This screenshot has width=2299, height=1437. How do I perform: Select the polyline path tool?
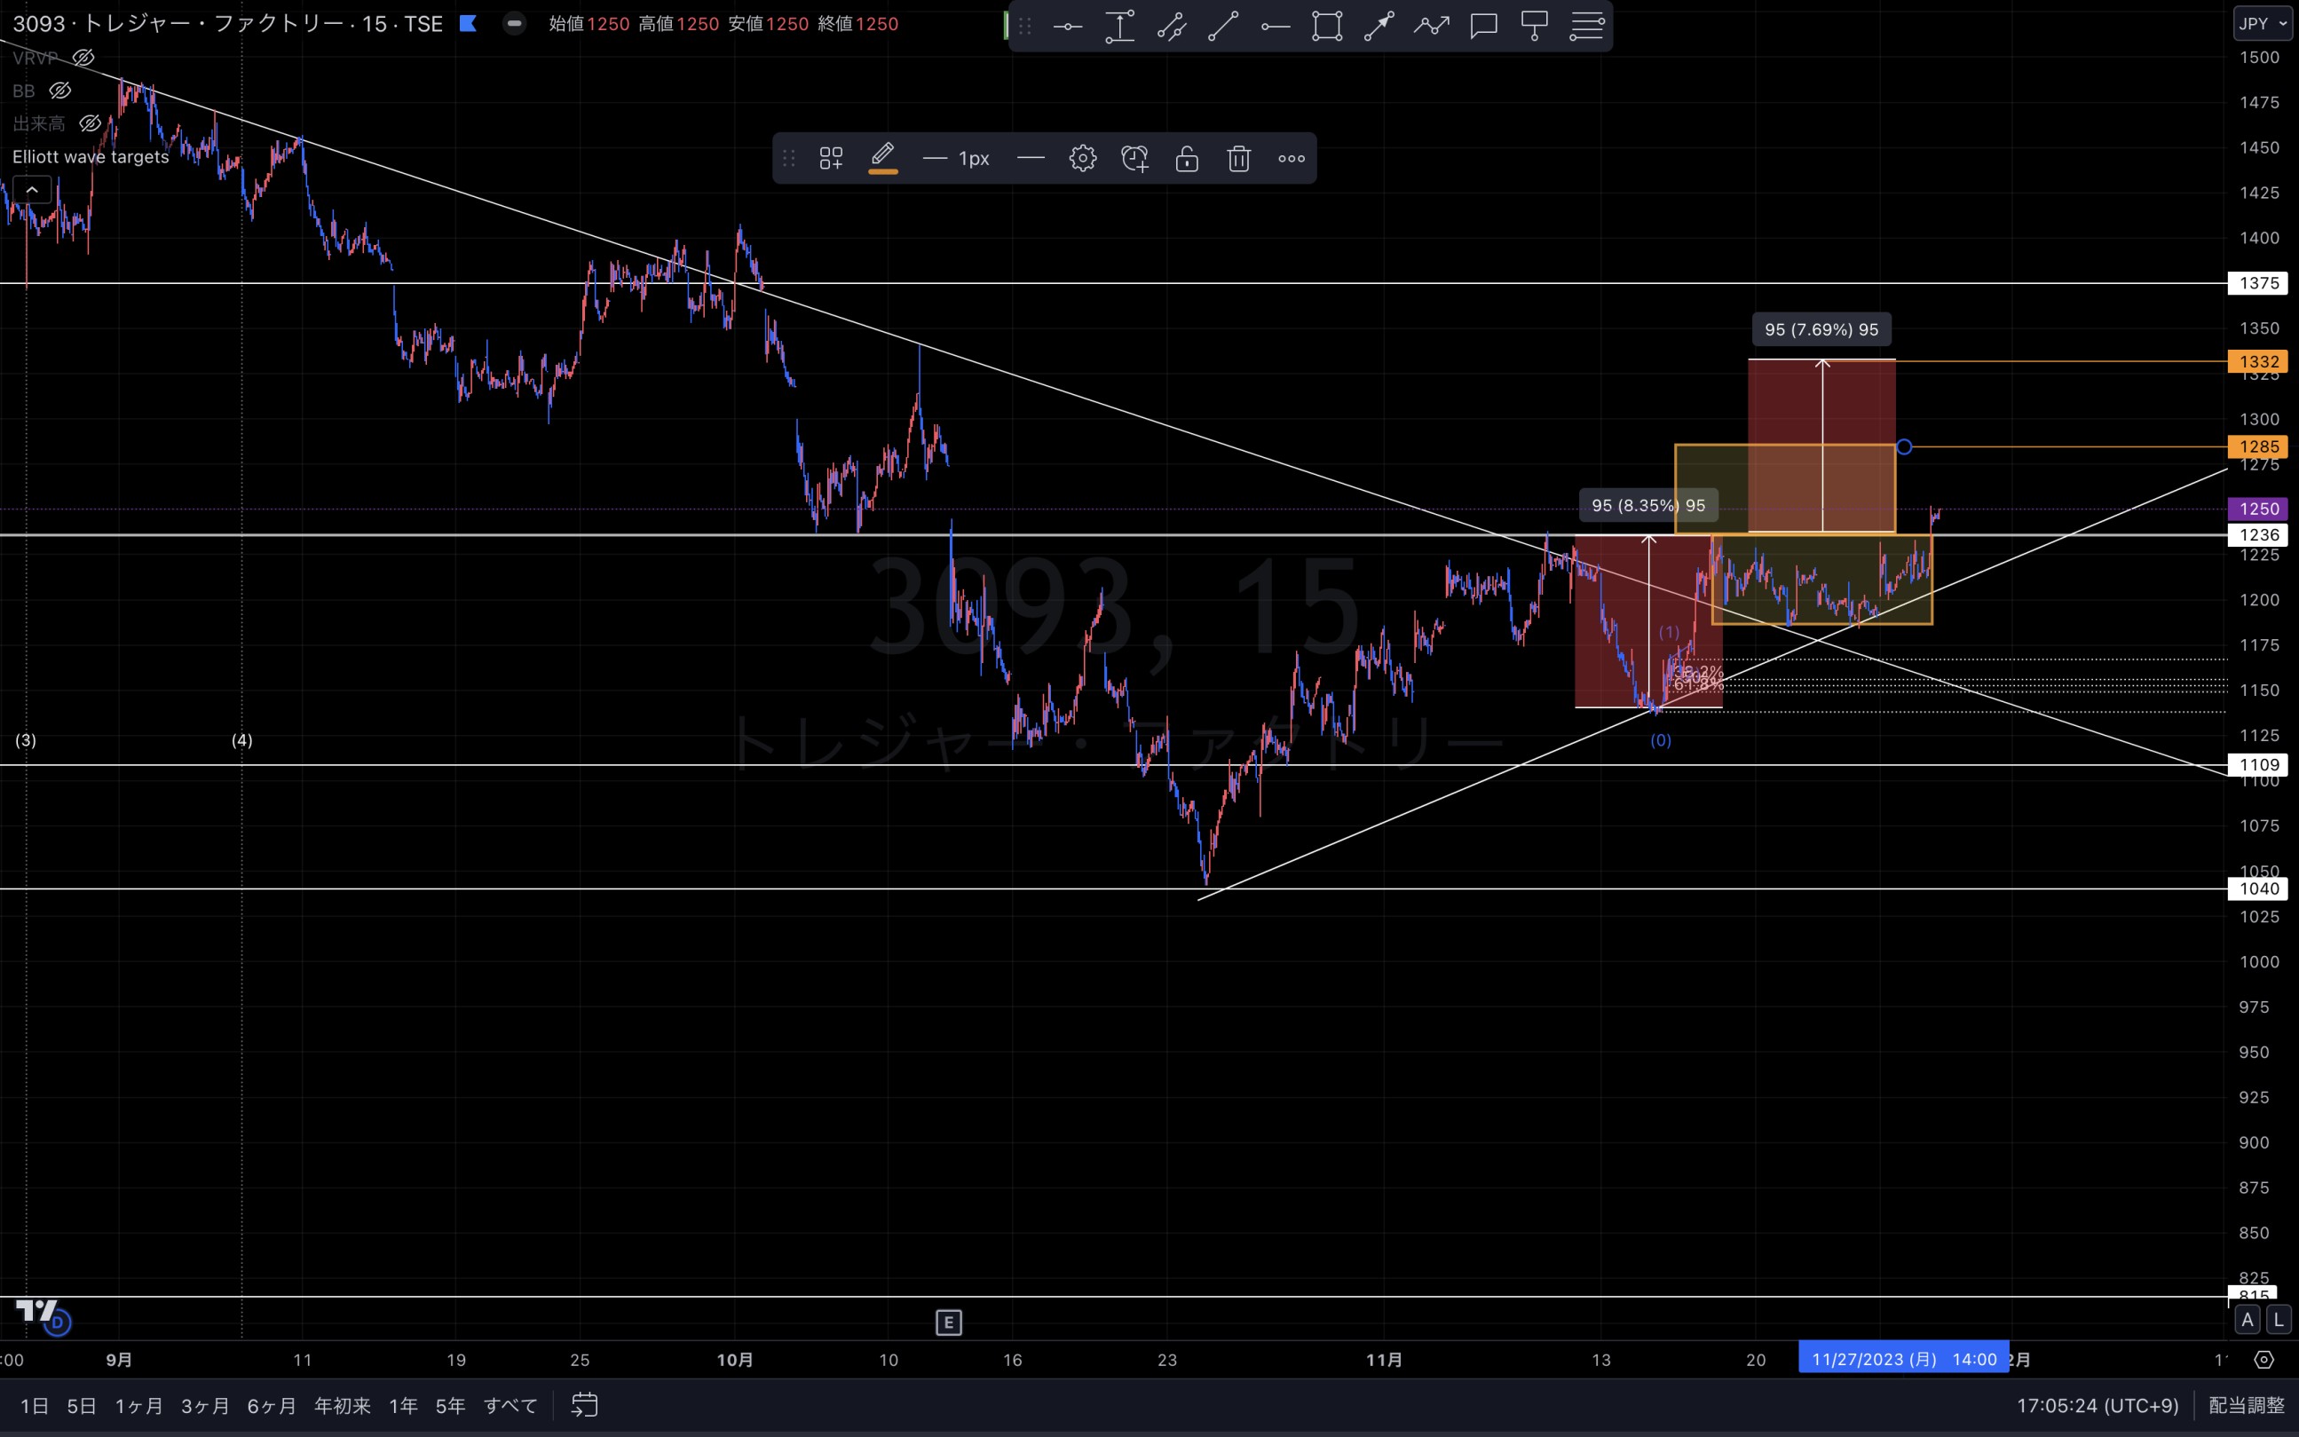[x=1430, y=27]
